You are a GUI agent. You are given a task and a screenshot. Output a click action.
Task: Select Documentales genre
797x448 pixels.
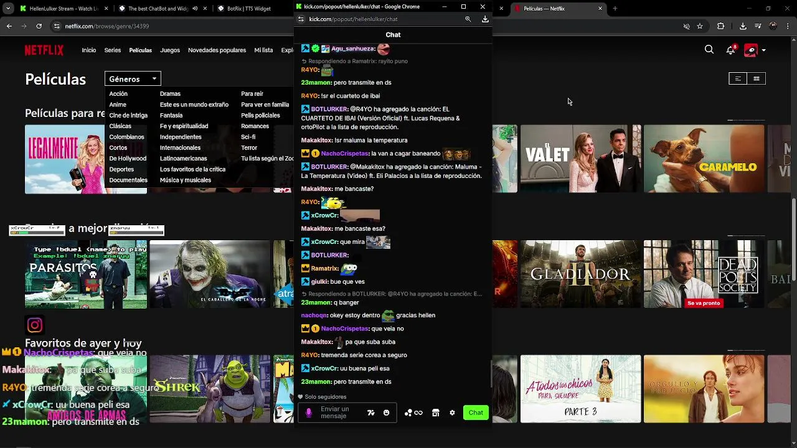pos(128,180)
